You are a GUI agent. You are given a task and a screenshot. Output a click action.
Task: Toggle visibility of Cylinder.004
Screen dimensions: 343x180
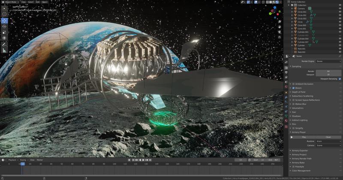pos(340,39)
